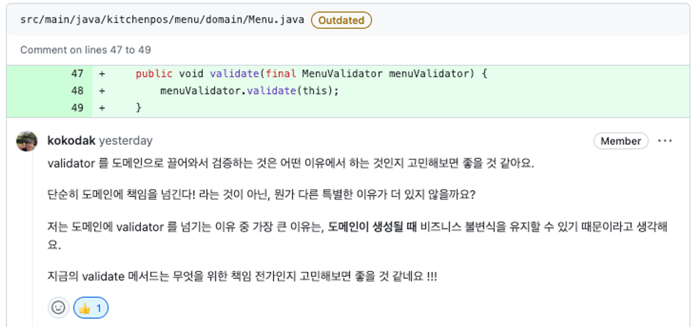This screenshot has width=696, height=327.
Task: Click the 'yesterday' timestamp link
Action: 126,141
